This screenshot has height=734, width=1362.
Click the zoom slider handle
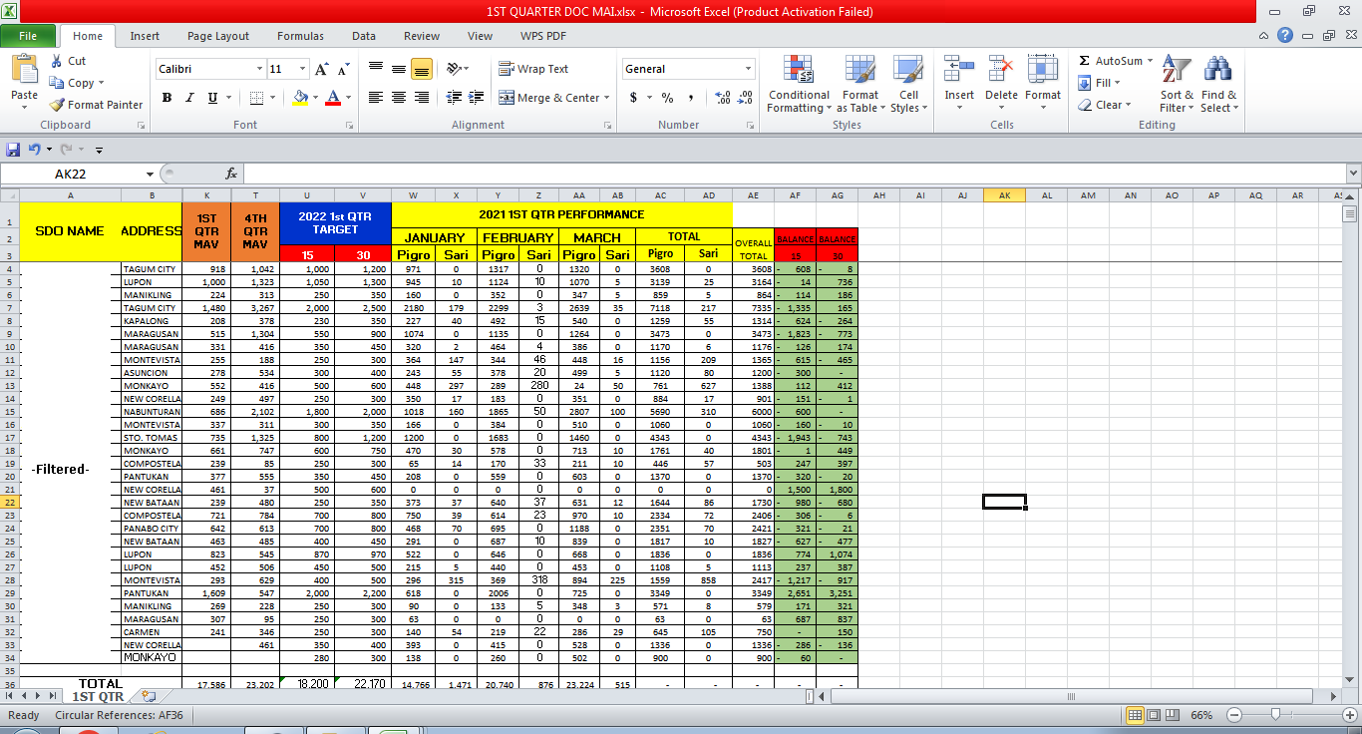coord(1275,715)
